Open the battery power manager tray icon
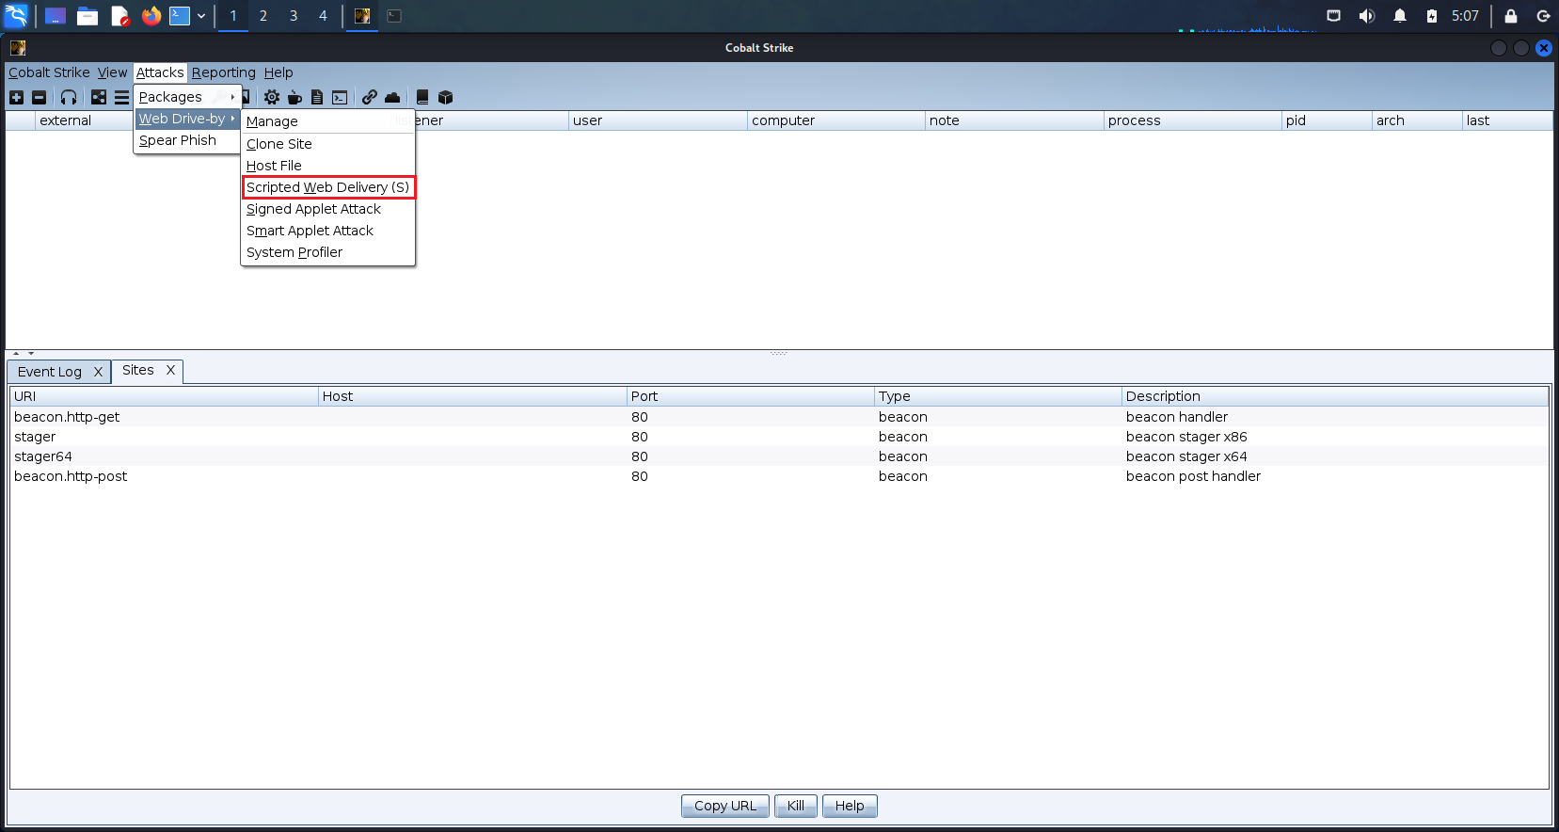Screen dimensions: 1559x832 [x=1432, y=16]
